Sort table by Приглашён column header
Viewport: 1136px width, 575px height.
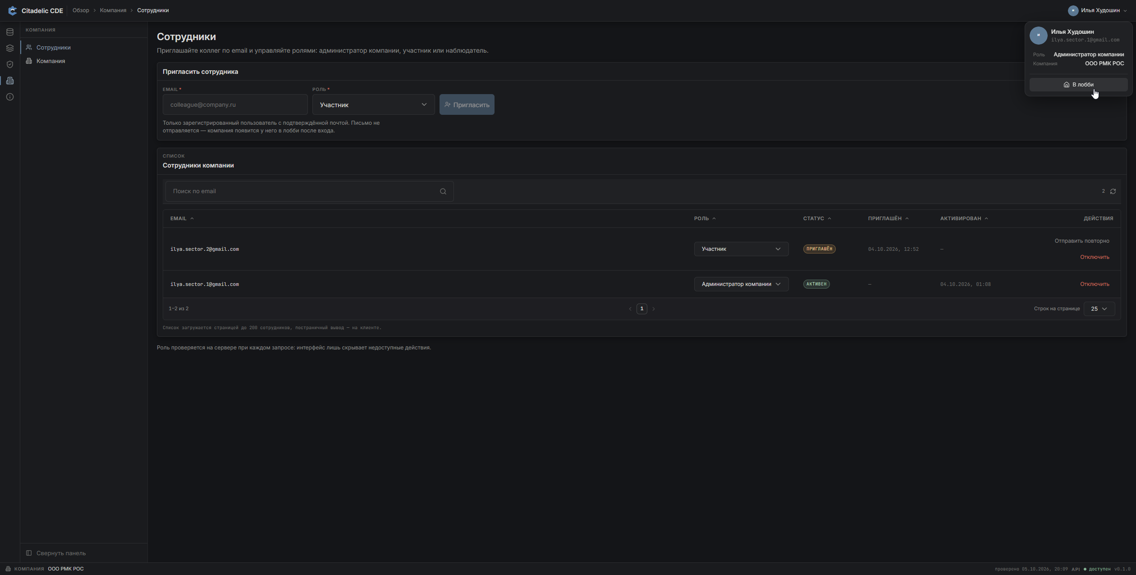(x=889, y=218)
